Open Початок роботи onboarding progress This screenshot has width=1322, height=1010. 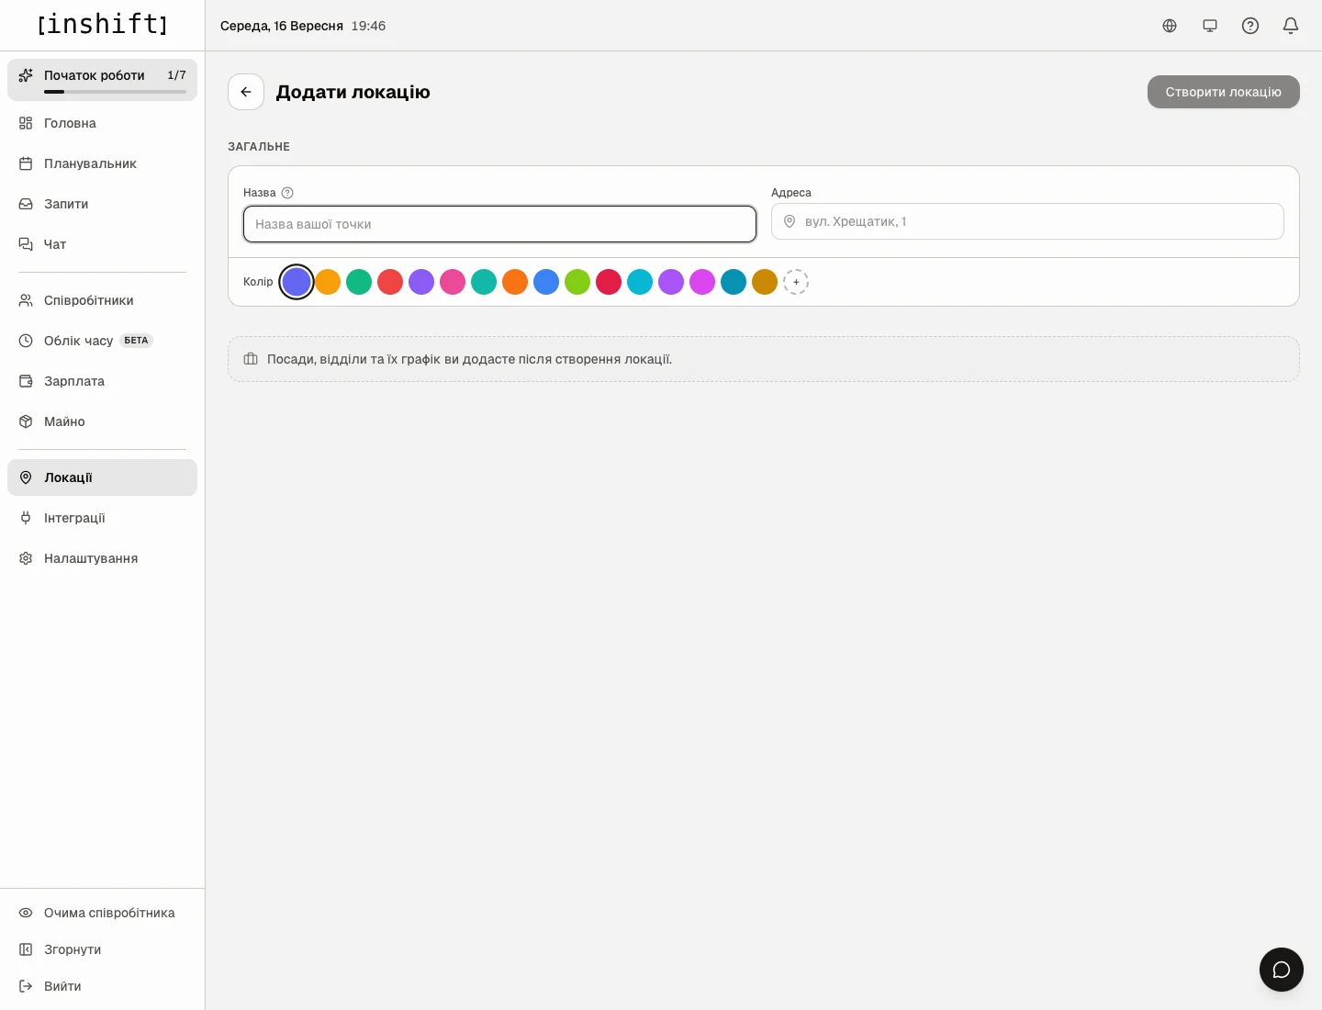(x=102, y=80)
